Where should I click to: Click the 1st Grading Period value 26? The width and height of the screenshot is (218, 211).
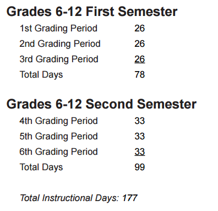point(140,29)
